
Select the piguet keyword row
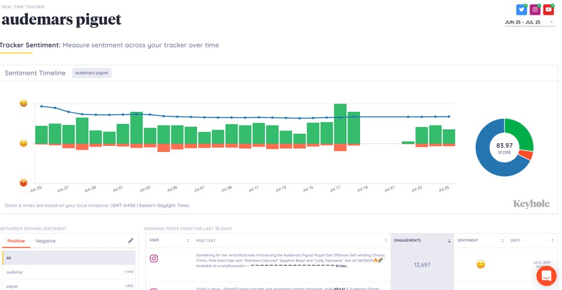tap(69, 286)
